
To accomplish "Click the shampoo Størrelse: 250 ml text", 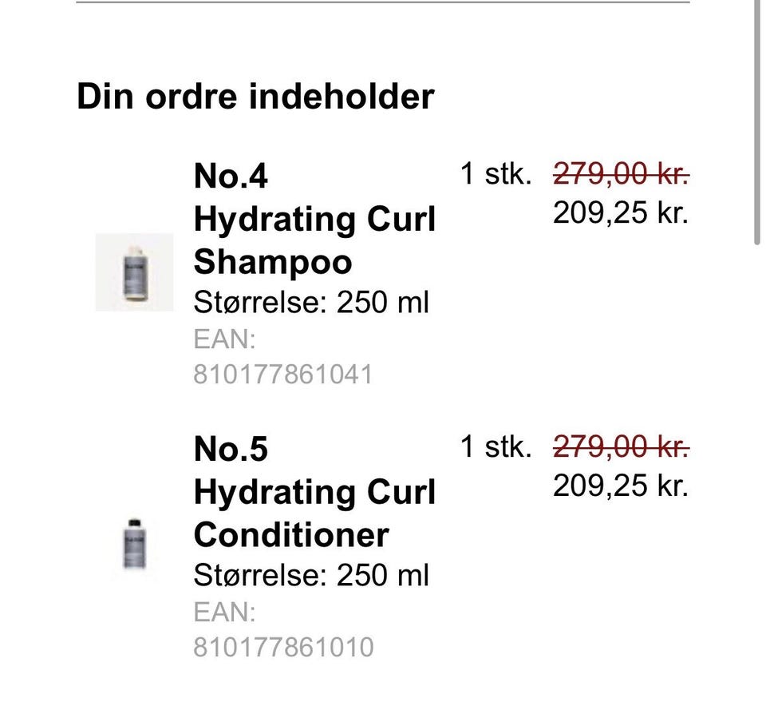I will (311, 302).
